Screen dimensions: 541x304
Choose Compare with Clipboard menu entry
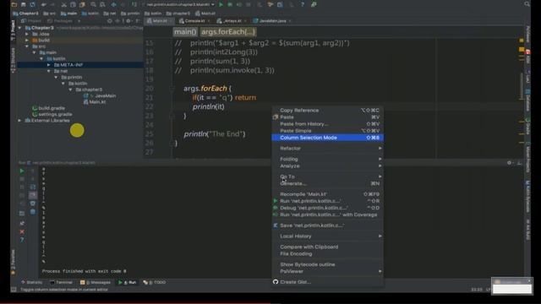pos(328,247)
